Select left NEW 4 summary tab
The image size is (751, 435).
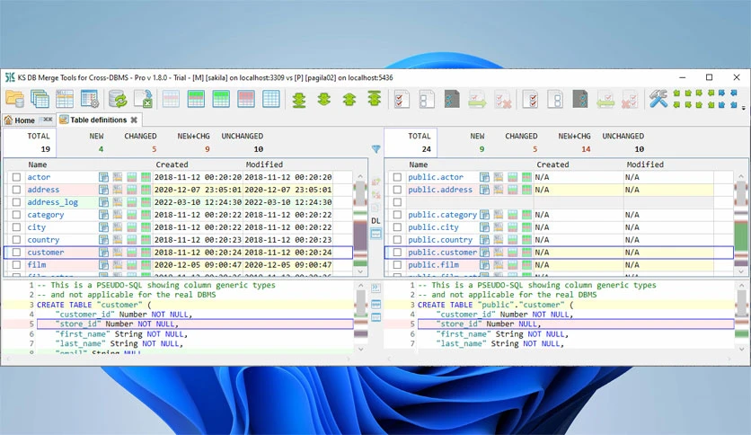click(97, 142)
